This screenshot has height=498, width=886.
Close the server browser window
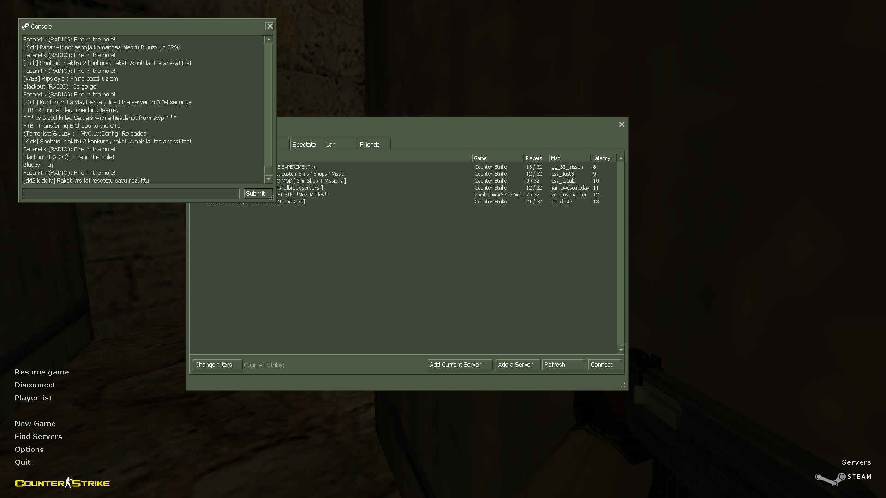click(622, 125)
